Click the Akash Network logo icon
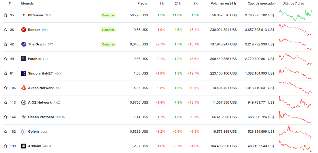This screenshot has width=318, height=153. coord(24,88)
